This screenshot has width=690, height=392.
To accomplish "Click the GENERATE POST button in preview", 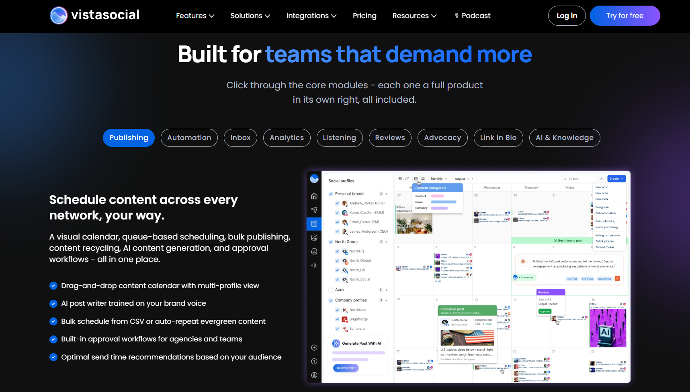I will [346, 368].
